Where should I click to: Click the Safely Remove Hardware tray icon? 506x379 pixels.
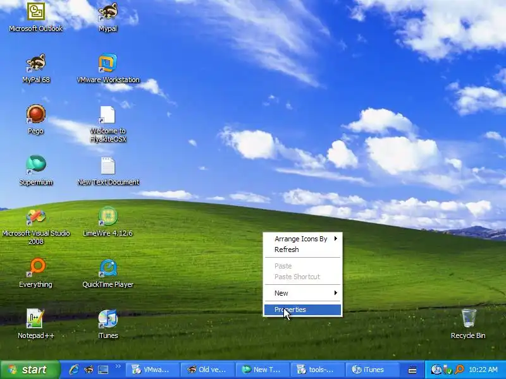(448, 370)
